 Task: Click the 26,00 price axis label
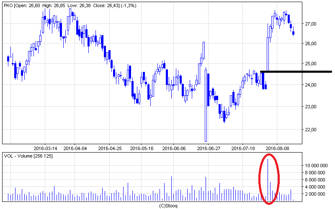310,43
